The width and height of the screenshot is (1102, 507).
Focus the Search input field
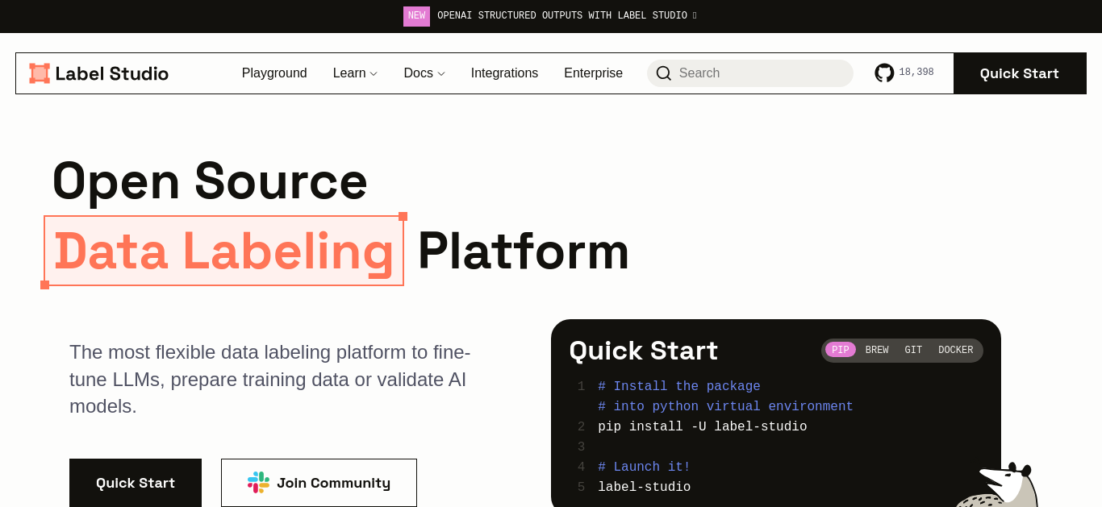(750, 73)
